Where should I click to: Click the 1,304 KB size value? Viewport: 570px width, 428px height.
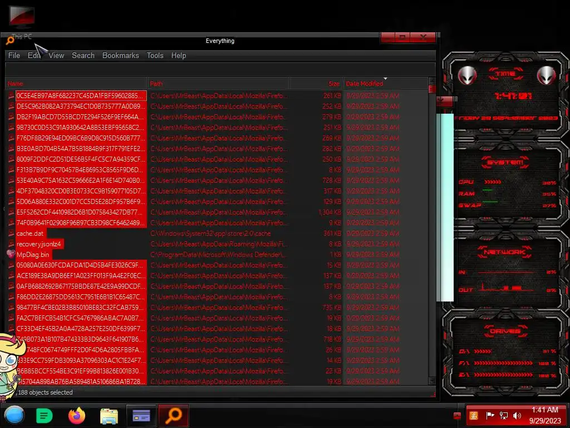(x=330, y=212)
